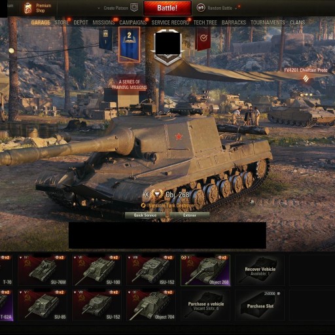This screenshot has width=335, height=335.
Task: Start the red Battle! button
Action: tap(167, 8)
